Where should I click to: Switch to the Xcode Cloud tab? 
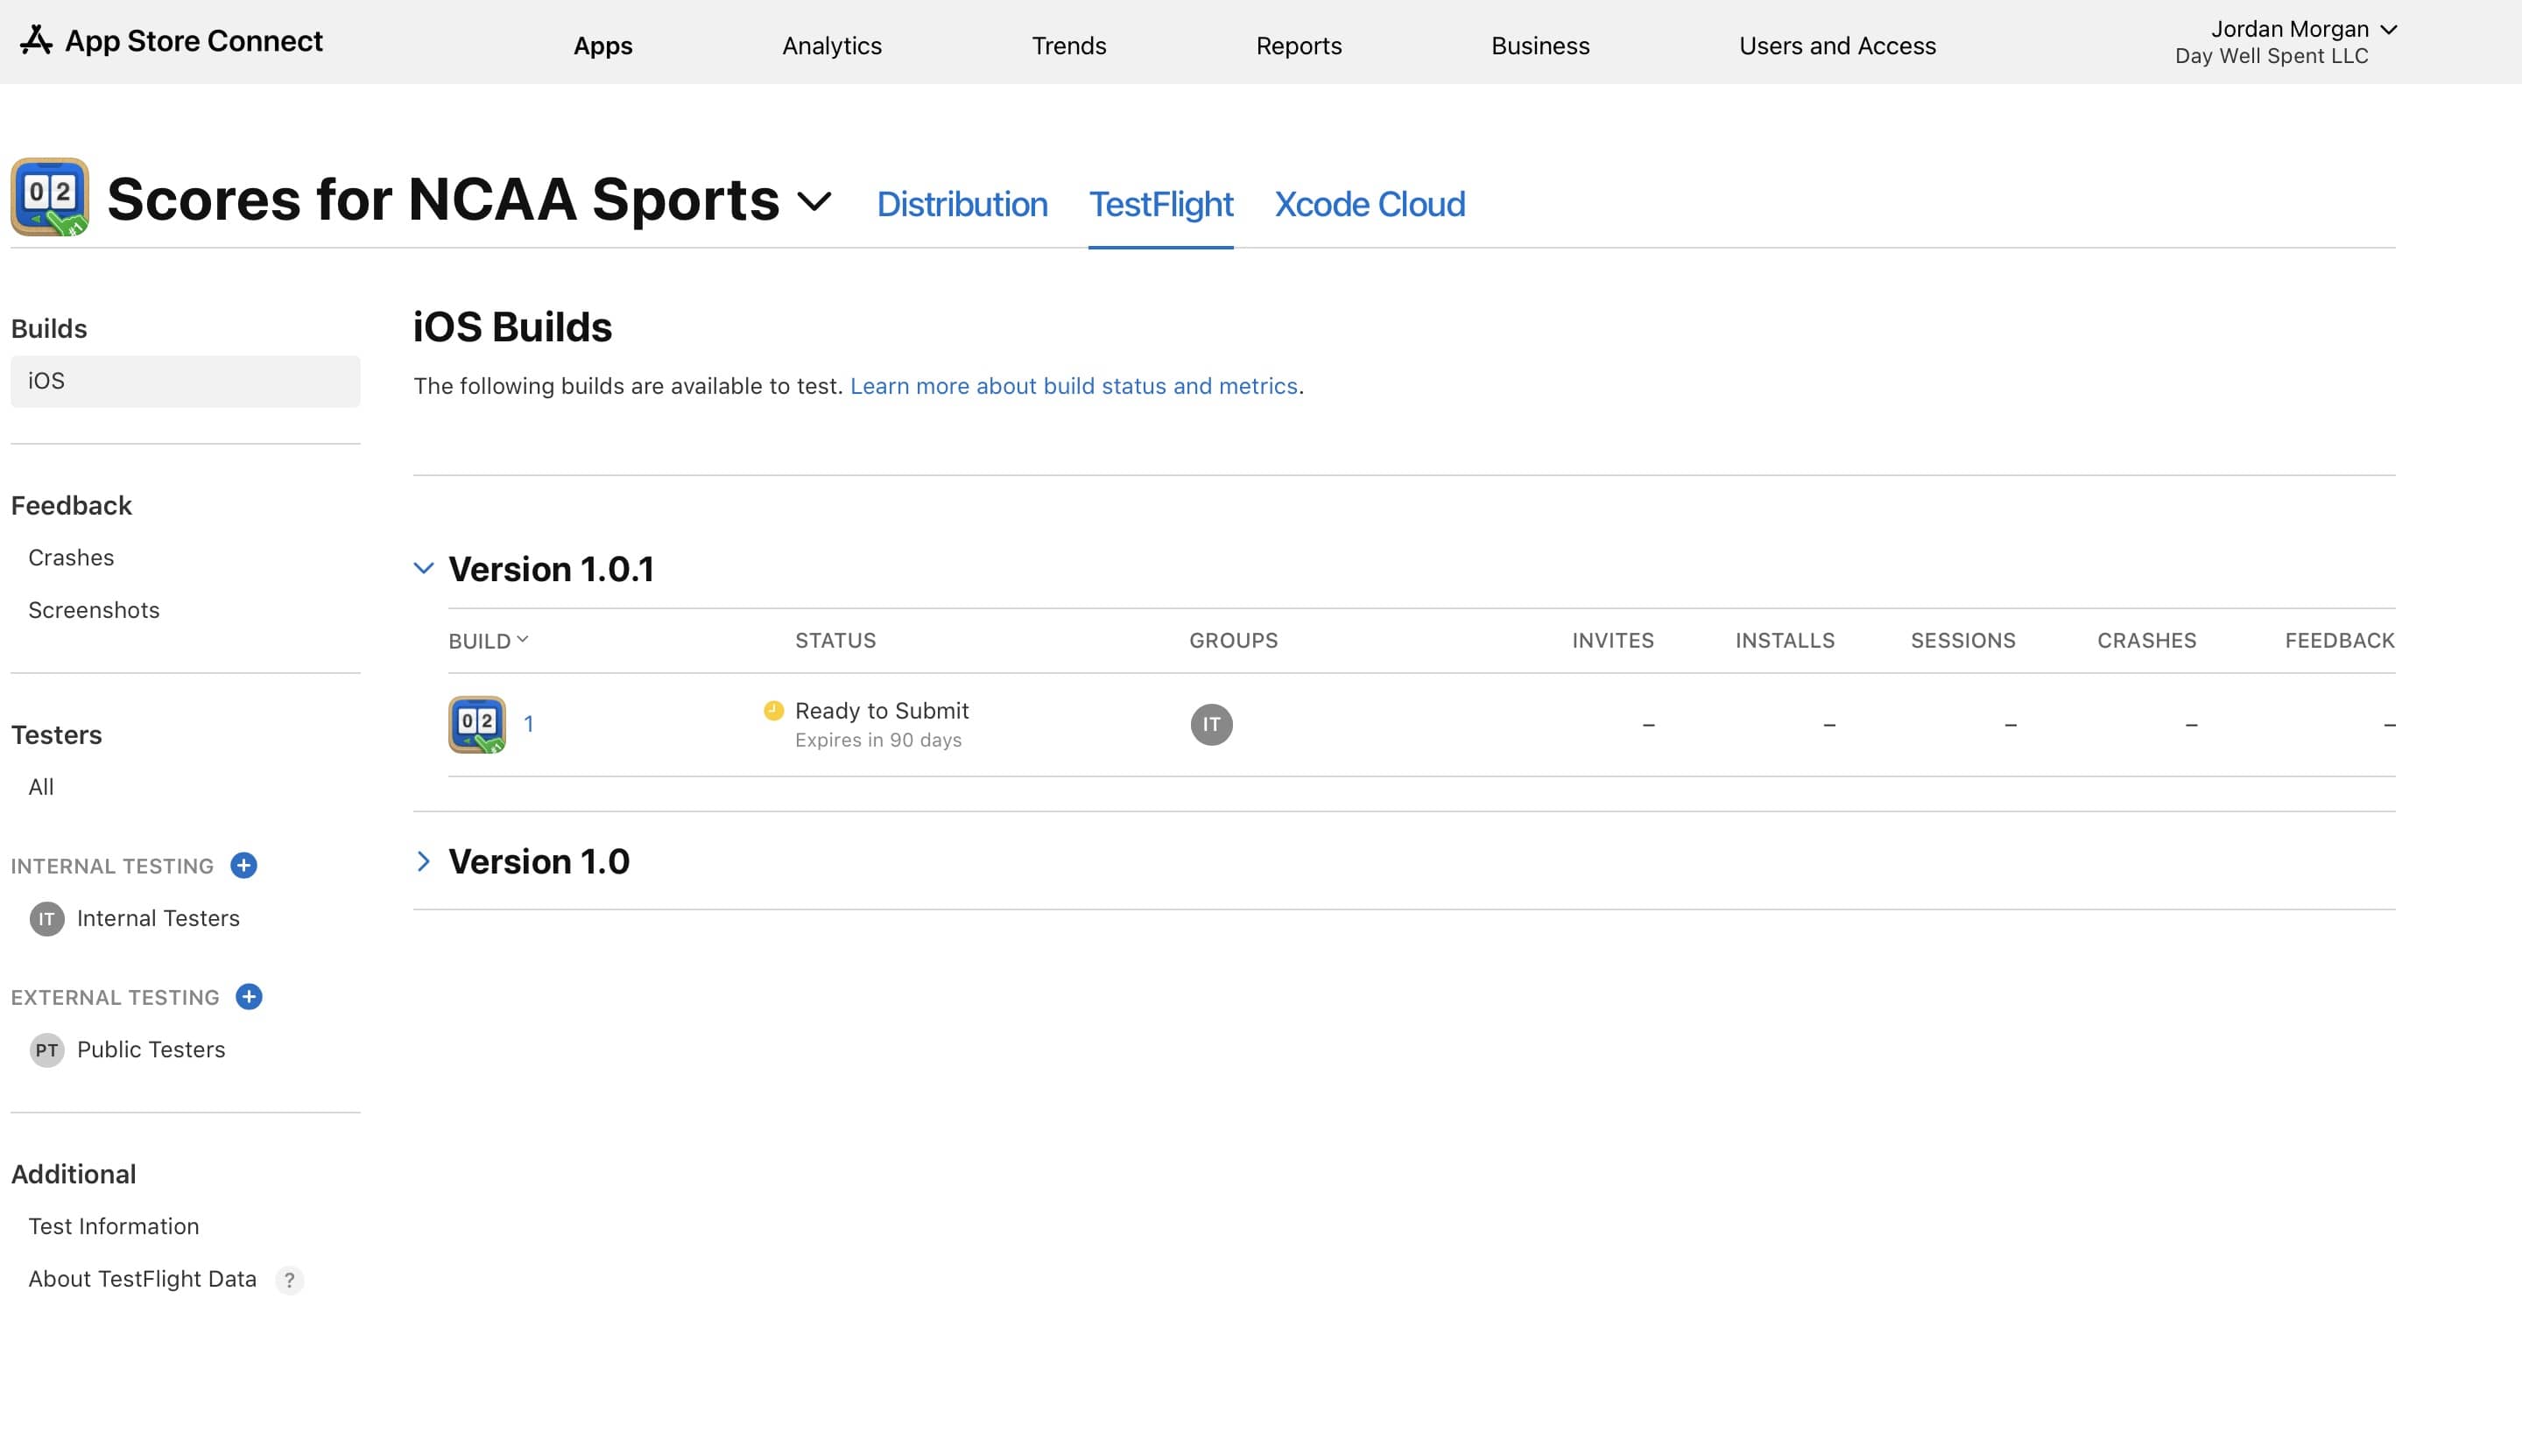click(1370, 205)
